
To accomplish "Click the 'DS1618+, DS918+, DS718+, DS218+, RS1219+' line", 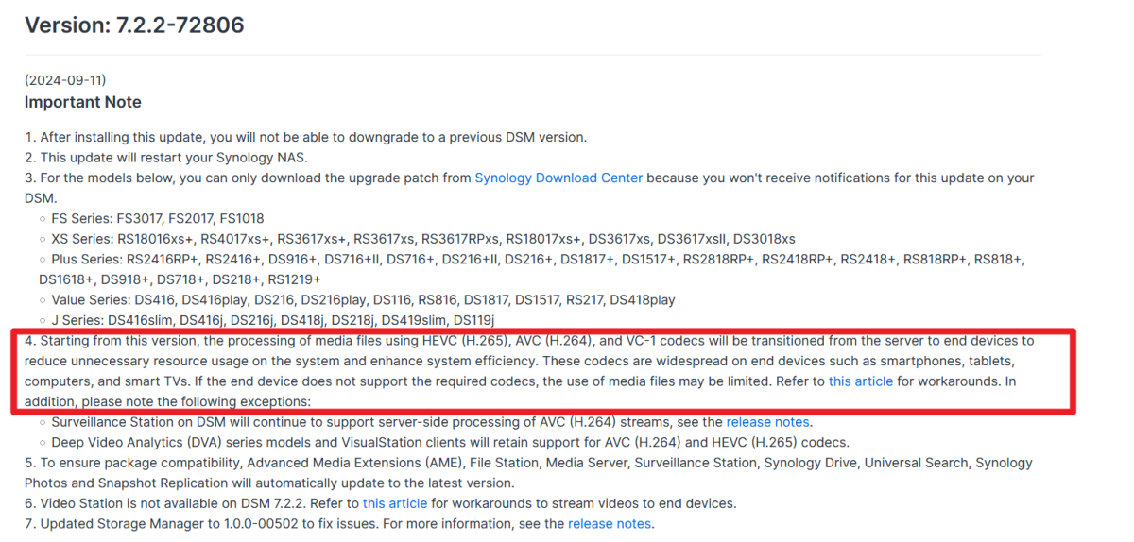I will point(180,279).
